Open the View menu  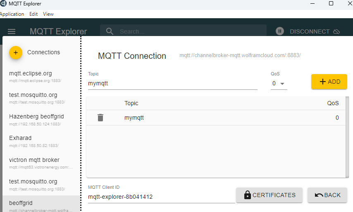click(48, 14)
